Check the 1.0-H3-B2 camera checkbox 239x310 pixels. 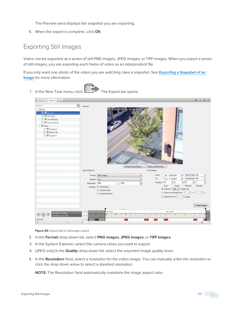tap(43, 116)
